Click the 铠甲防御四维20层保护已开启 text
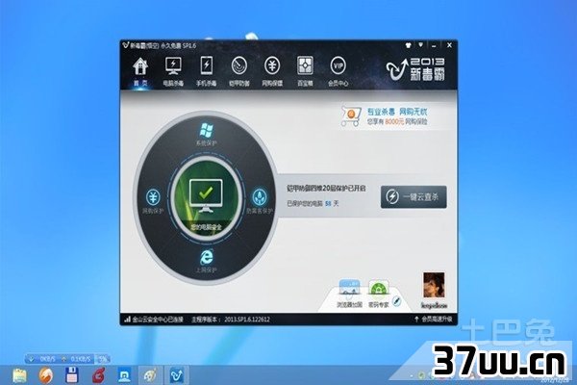This screenshot has width=577, height=385. pos(326,188)
